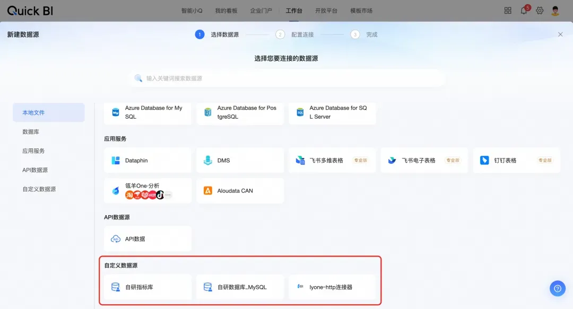Click step 2 配置连接
Image resolution: width=573 pixels, height=309 pixels.
[x=294, y=34]
